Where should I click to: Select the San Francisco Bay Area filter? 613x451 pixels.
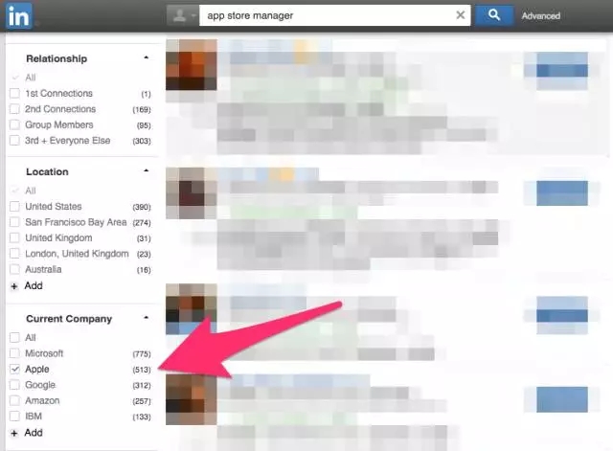coord(14,222)
